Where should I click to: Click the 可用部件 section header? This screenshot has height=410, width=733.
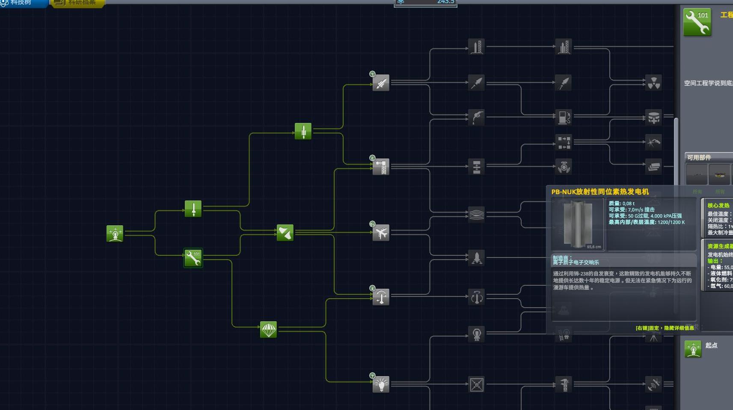click(709, 157)
